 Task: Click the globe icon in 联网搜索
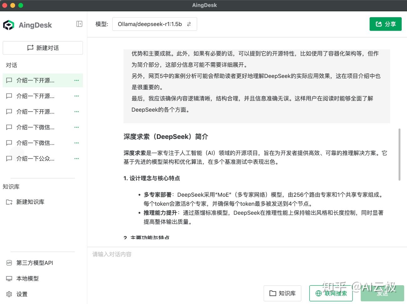(318, 293)
